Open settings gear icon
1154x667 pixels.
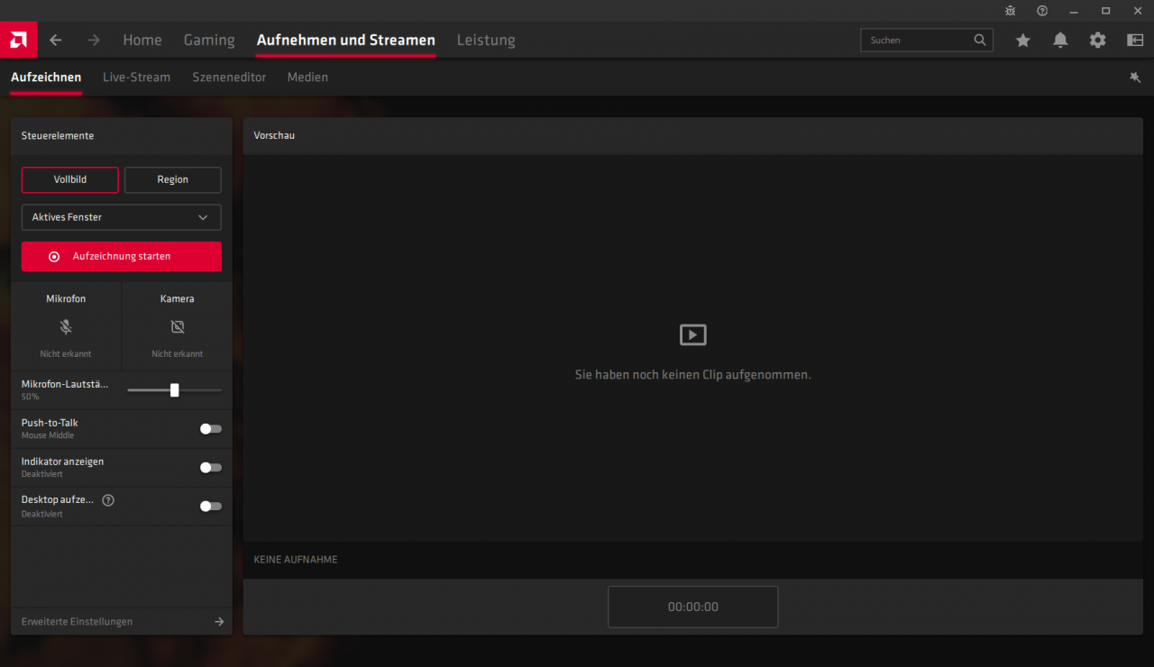(1097, 40)
